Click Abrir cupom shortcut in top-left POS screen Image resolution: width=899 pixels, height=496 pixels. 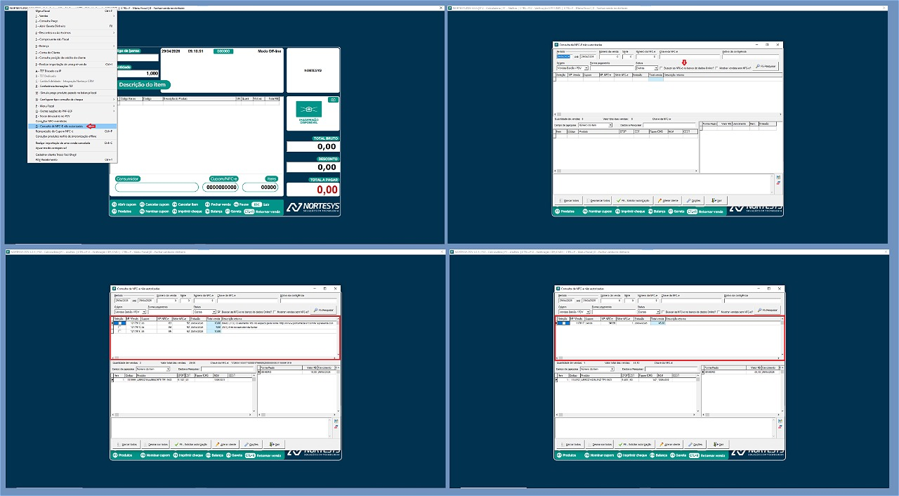coord(124,204)
